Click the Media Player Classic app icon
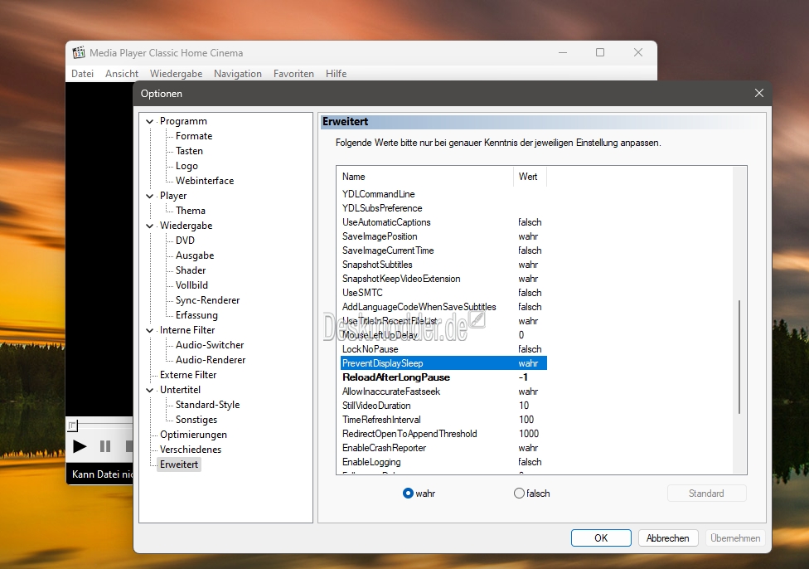Viewport: 809px width, 569px height. click(79, 52)
